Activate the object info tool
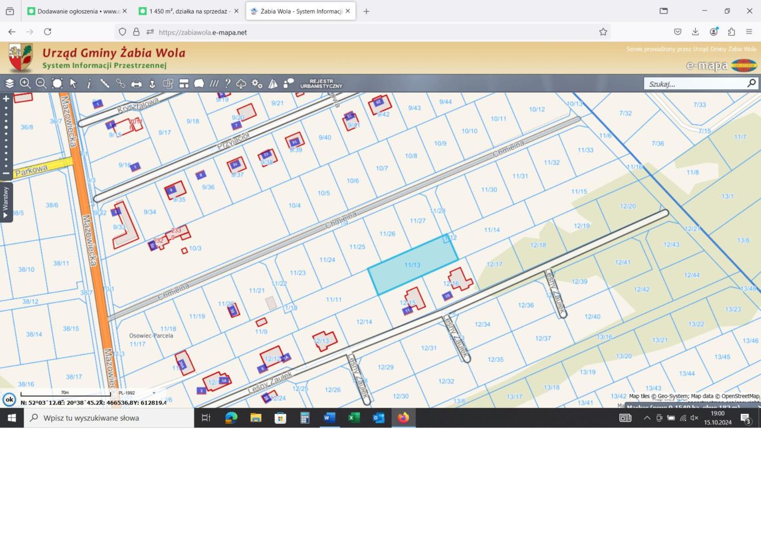This screenshot has width=761, height=538. (x=89, y=84)
